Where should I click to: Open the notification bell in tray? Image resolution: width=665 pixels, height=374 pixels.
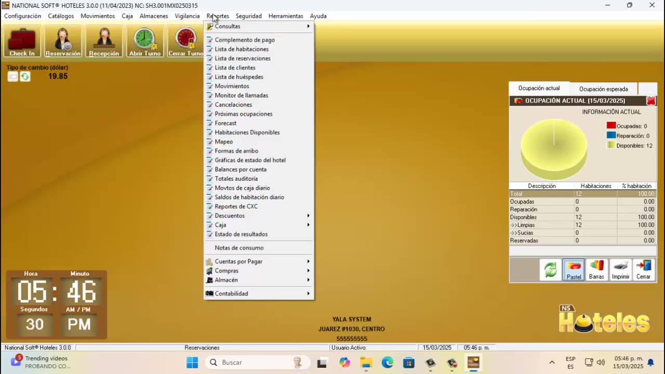click(650, 363)
